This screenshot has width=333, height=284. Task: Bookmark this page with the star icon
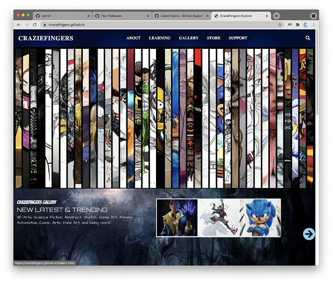pyautogui.click(x=280, y=24)
